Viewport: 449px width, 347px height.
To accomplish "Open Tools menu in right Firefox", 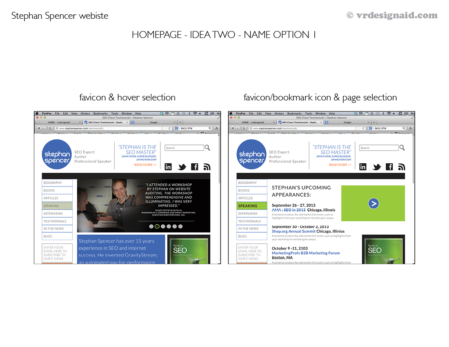I will tap(309, 113).
